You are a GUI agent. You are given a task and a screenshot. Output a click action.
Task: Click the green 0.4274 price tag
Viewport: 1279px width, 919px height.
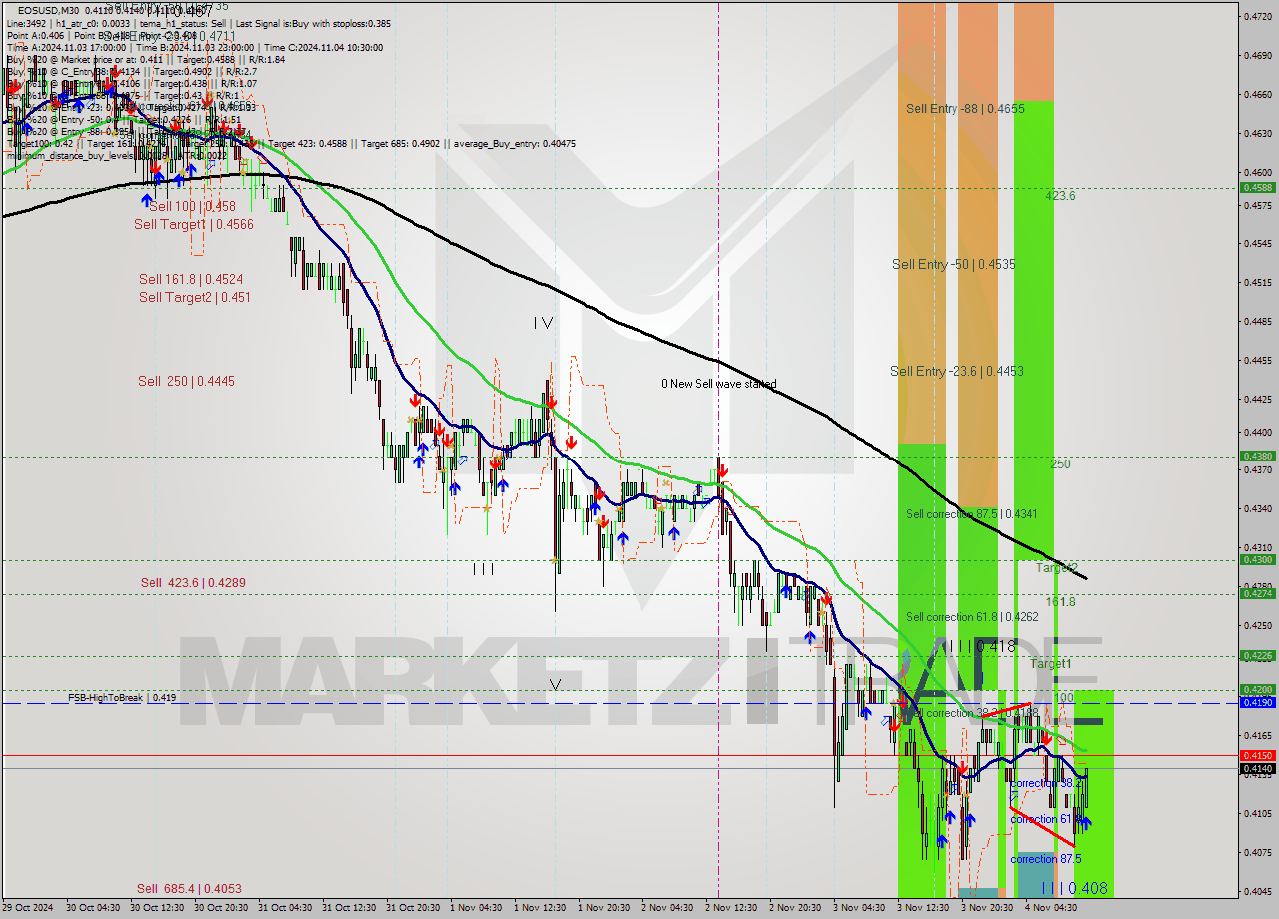(1257, 593)
